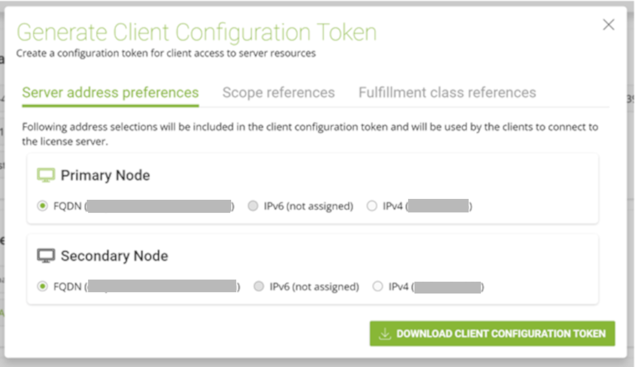This screenshot has height=367, width=635.
Task: Click the Primary Node heading
Action: coord(105,175)
